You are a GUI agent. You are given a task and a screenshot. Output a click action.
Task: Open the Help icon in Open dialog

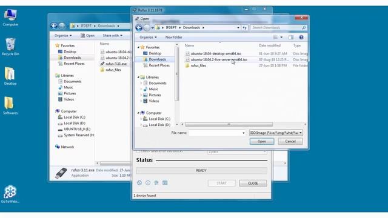[301, 38]
